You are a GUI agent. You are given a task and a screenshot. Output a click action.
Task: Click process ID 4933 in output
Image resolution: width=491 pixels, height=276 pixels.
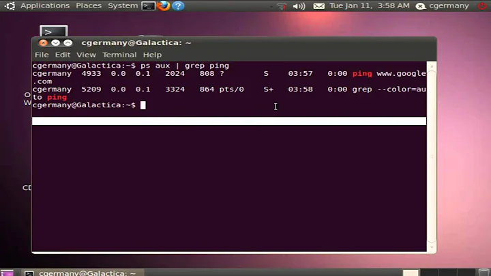[x=91, y=73]
